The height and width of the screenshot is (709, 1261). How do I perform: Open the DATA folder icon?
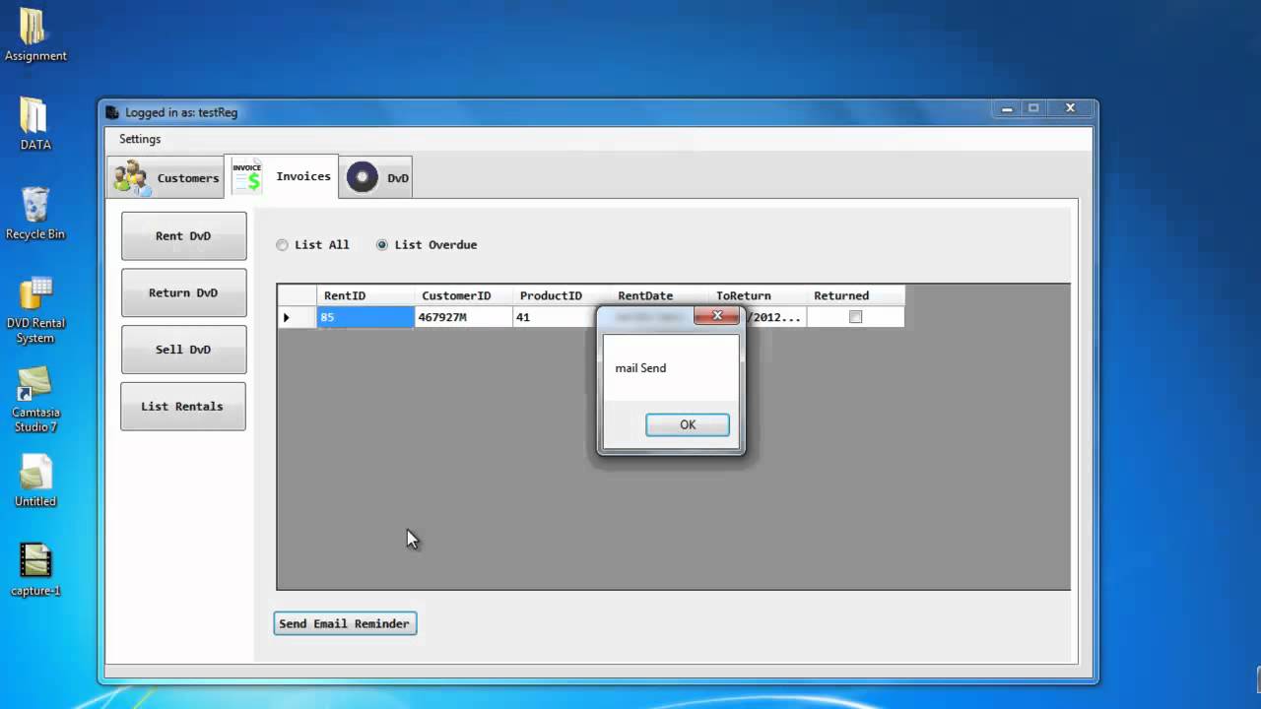pos(34,123)
